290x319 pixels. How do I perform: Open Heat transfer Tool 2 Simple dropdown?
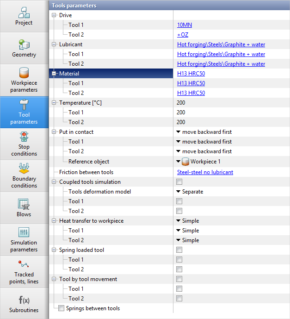tap(178, 240)
